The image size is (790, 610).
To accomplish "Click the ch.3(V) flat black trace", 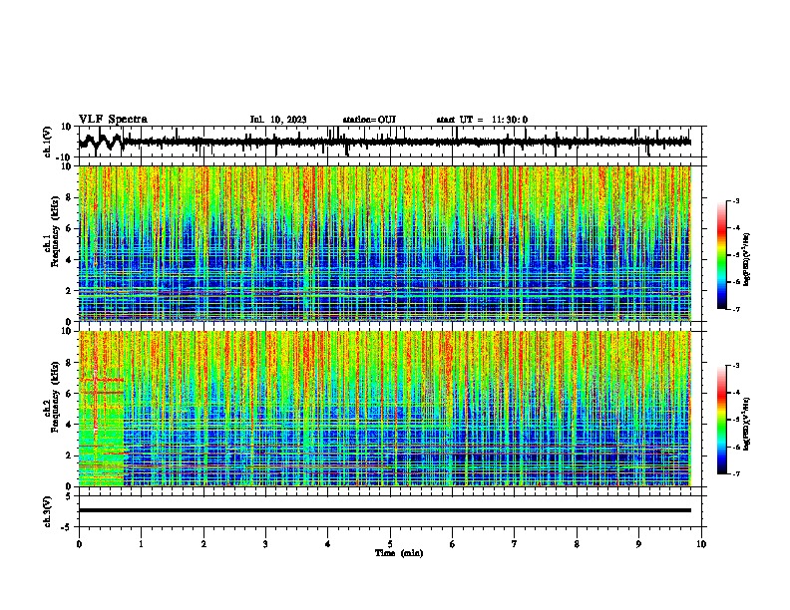I will [385, 510].
